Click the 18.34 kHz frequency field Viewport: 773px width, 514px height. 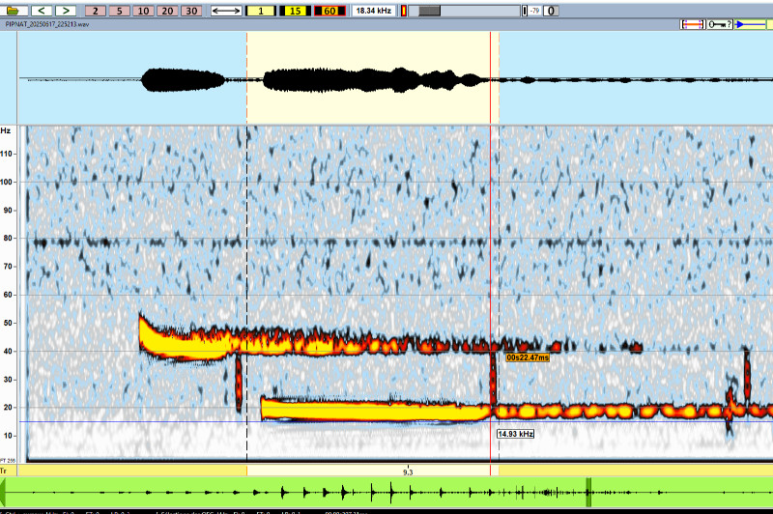point(371,11)
